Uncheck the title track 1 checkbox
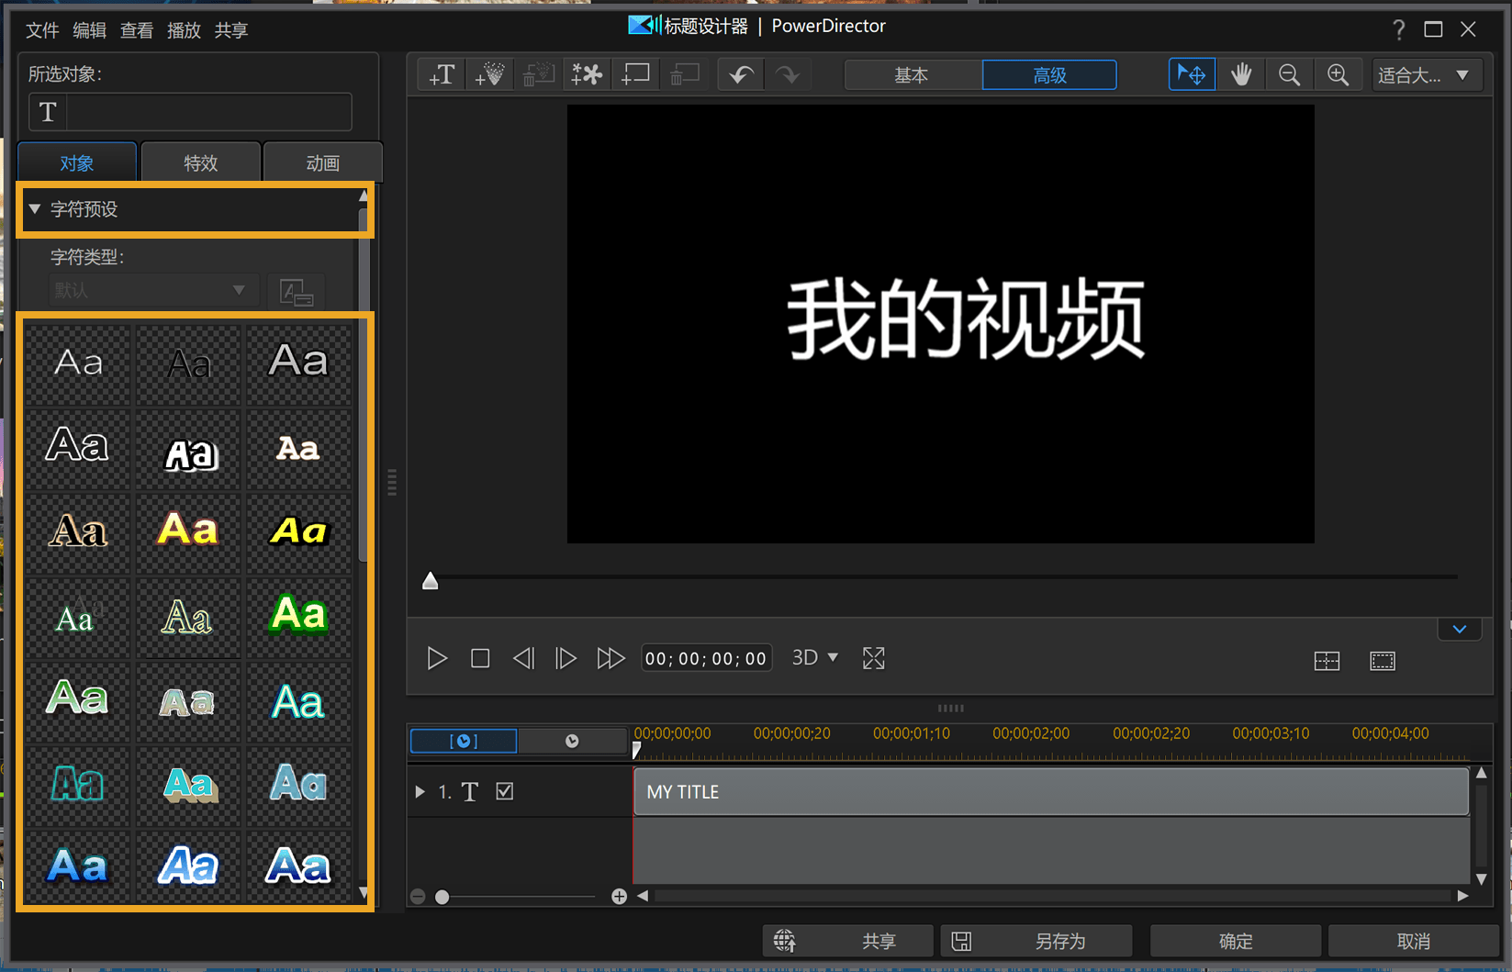 point(505,791)
